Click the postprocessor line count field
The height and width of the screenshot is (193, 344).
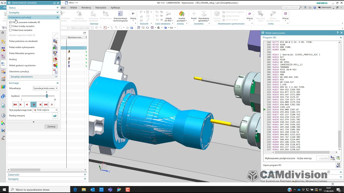(x=322, y=158)
